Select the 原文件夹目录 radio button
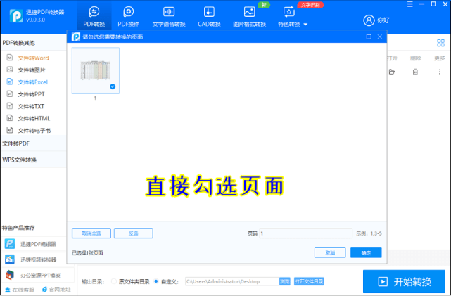Viewport: 451px width, 296px height. click(114, 281)
